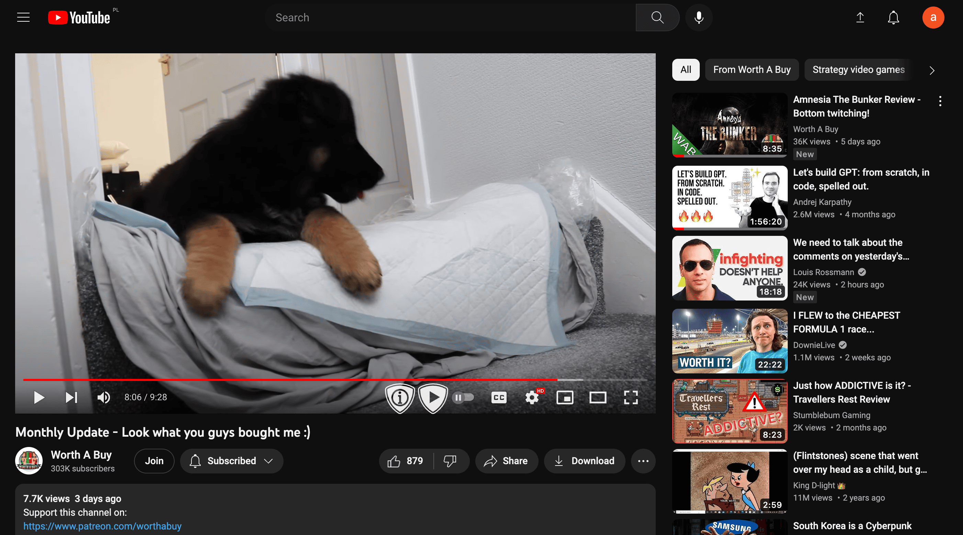Click the shield play extension icon

coord(433,398)
